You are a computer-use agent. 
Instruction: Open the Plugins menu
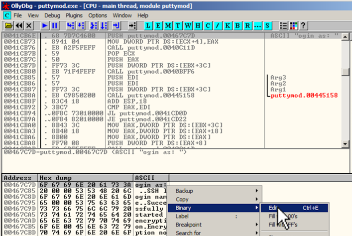[x=74, y=15]
